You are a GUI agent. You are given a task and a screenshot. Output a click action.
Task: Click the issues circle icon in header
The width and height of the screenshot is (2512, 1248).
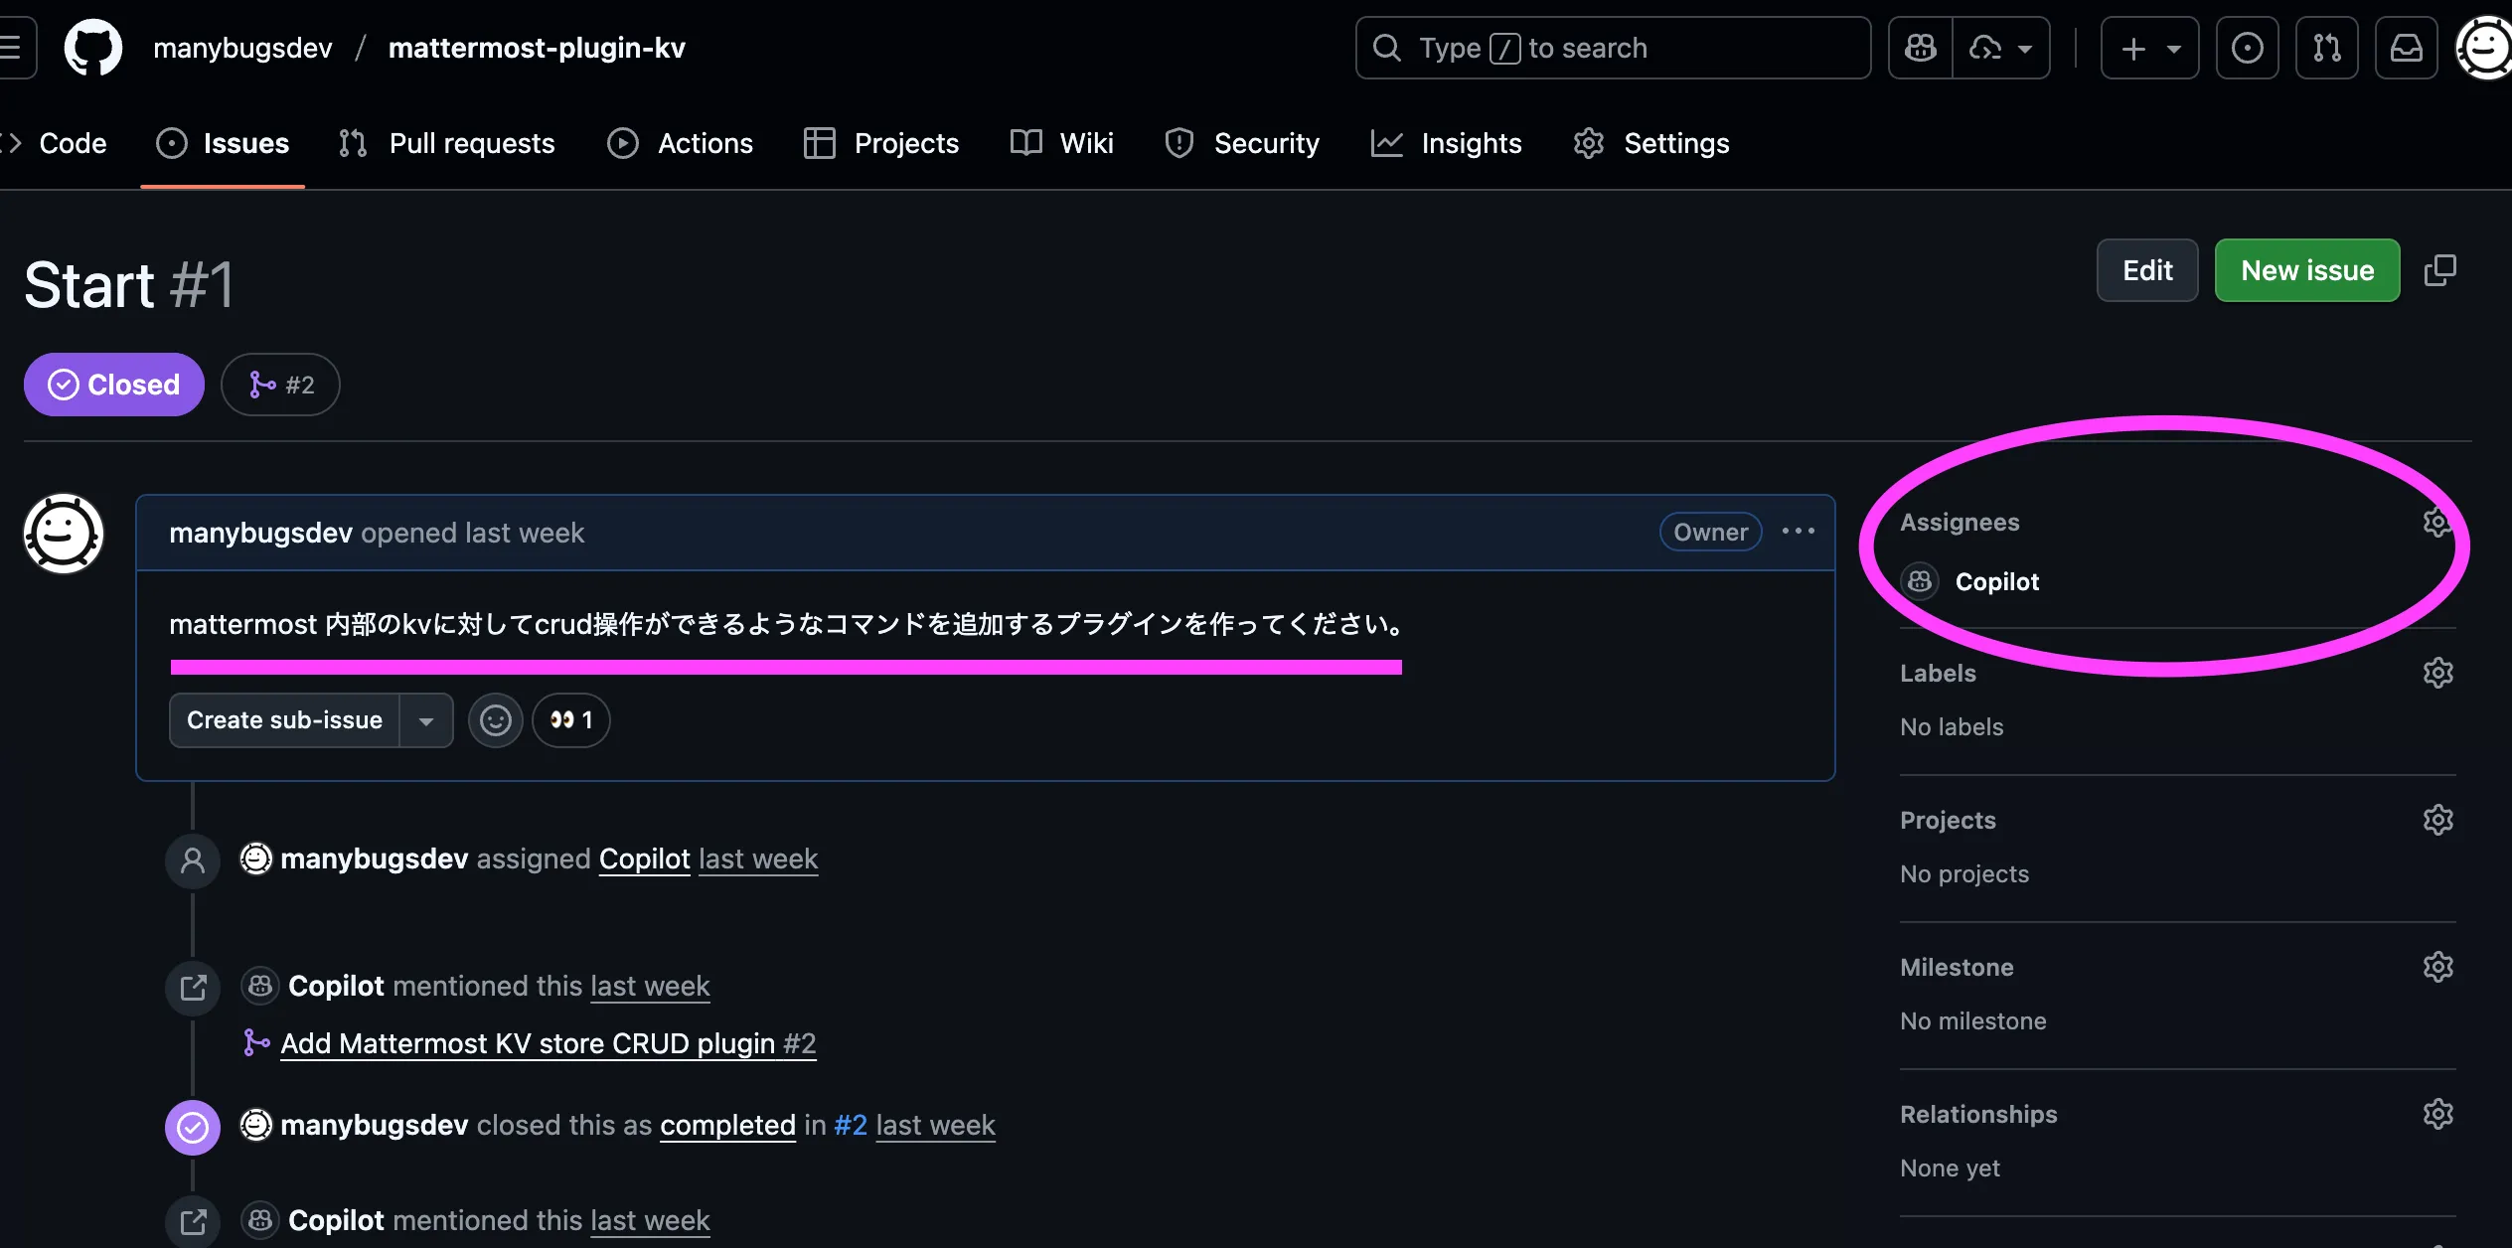2247,48
